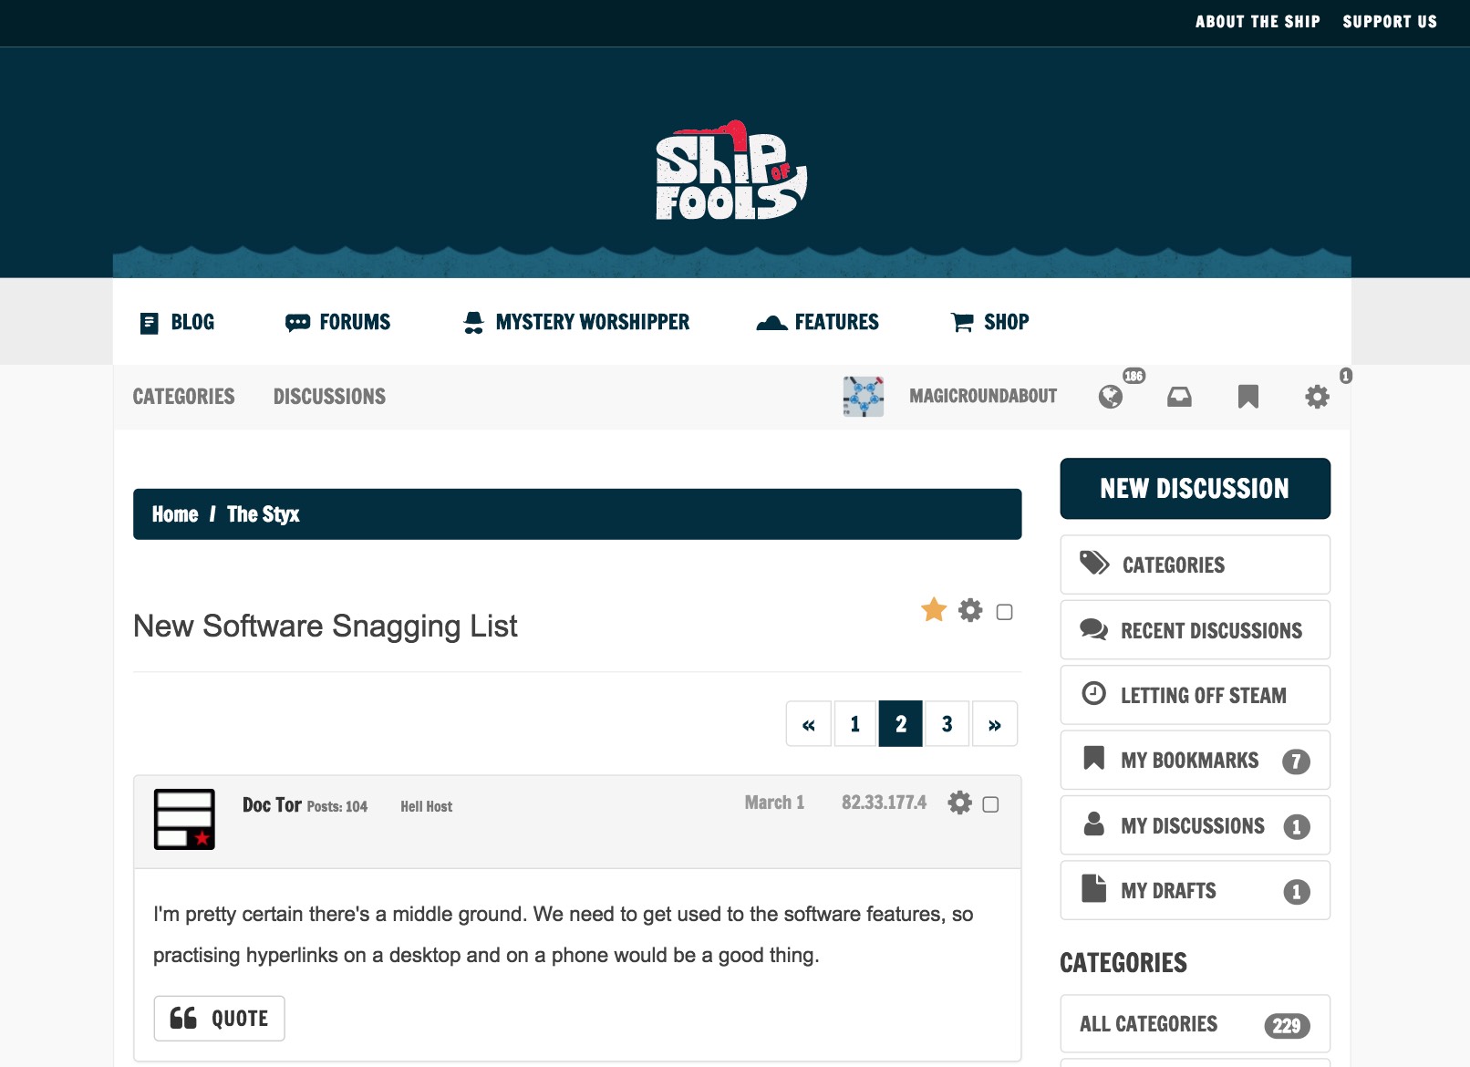Open the discussion settings gear near the title

[969, 611]
